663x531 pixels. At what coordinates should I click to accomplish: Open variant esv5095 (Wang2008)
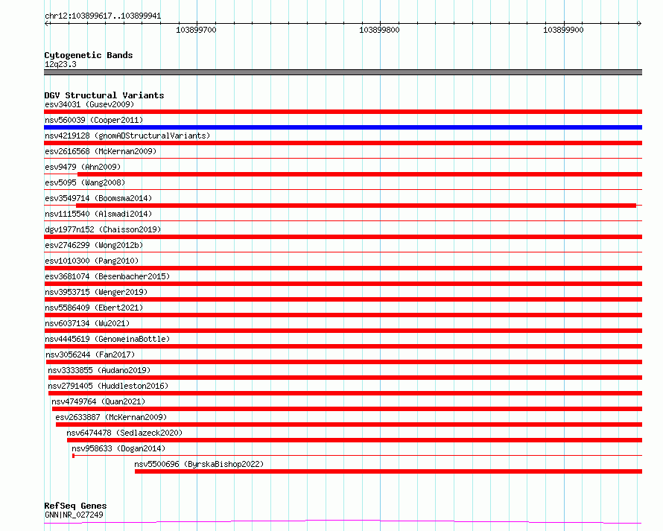pyautogui.click(x=85, y=182)
